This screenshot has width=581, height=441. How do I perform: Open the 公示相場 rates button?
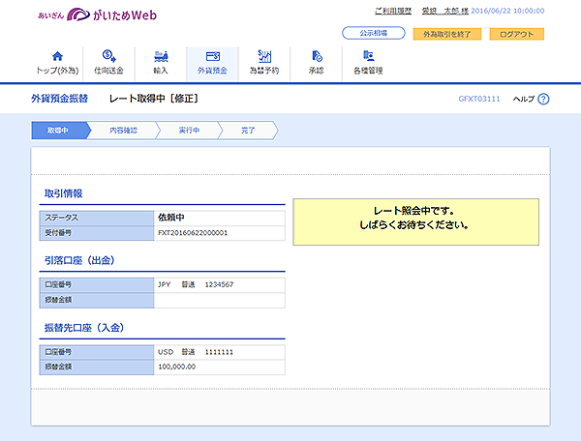374,33
